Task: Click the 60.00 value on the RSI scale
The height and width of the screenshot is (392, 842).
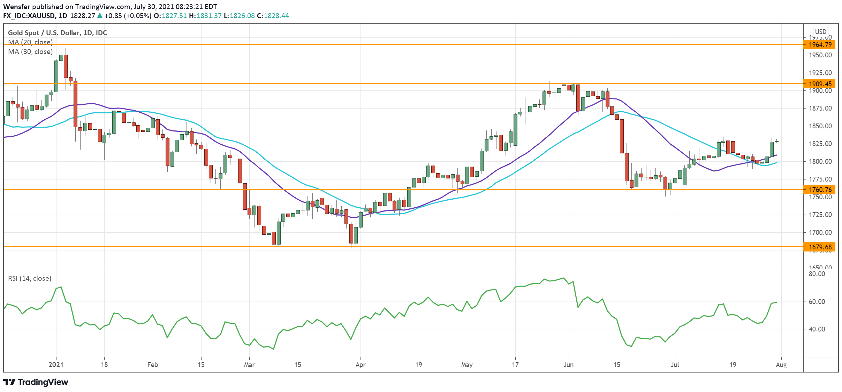Action: pos(817,302)
